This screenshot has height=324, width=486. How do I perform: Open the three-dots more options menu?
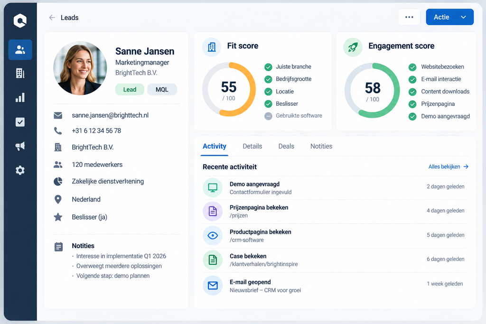click(x=409, y=17)
